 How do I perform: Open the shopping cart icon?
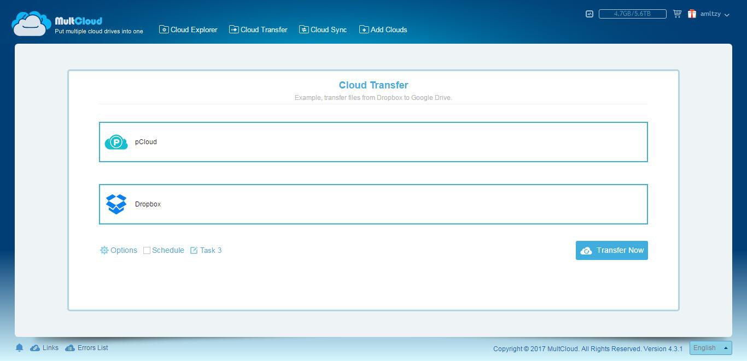pyautogui.click(x=677, y=14)
